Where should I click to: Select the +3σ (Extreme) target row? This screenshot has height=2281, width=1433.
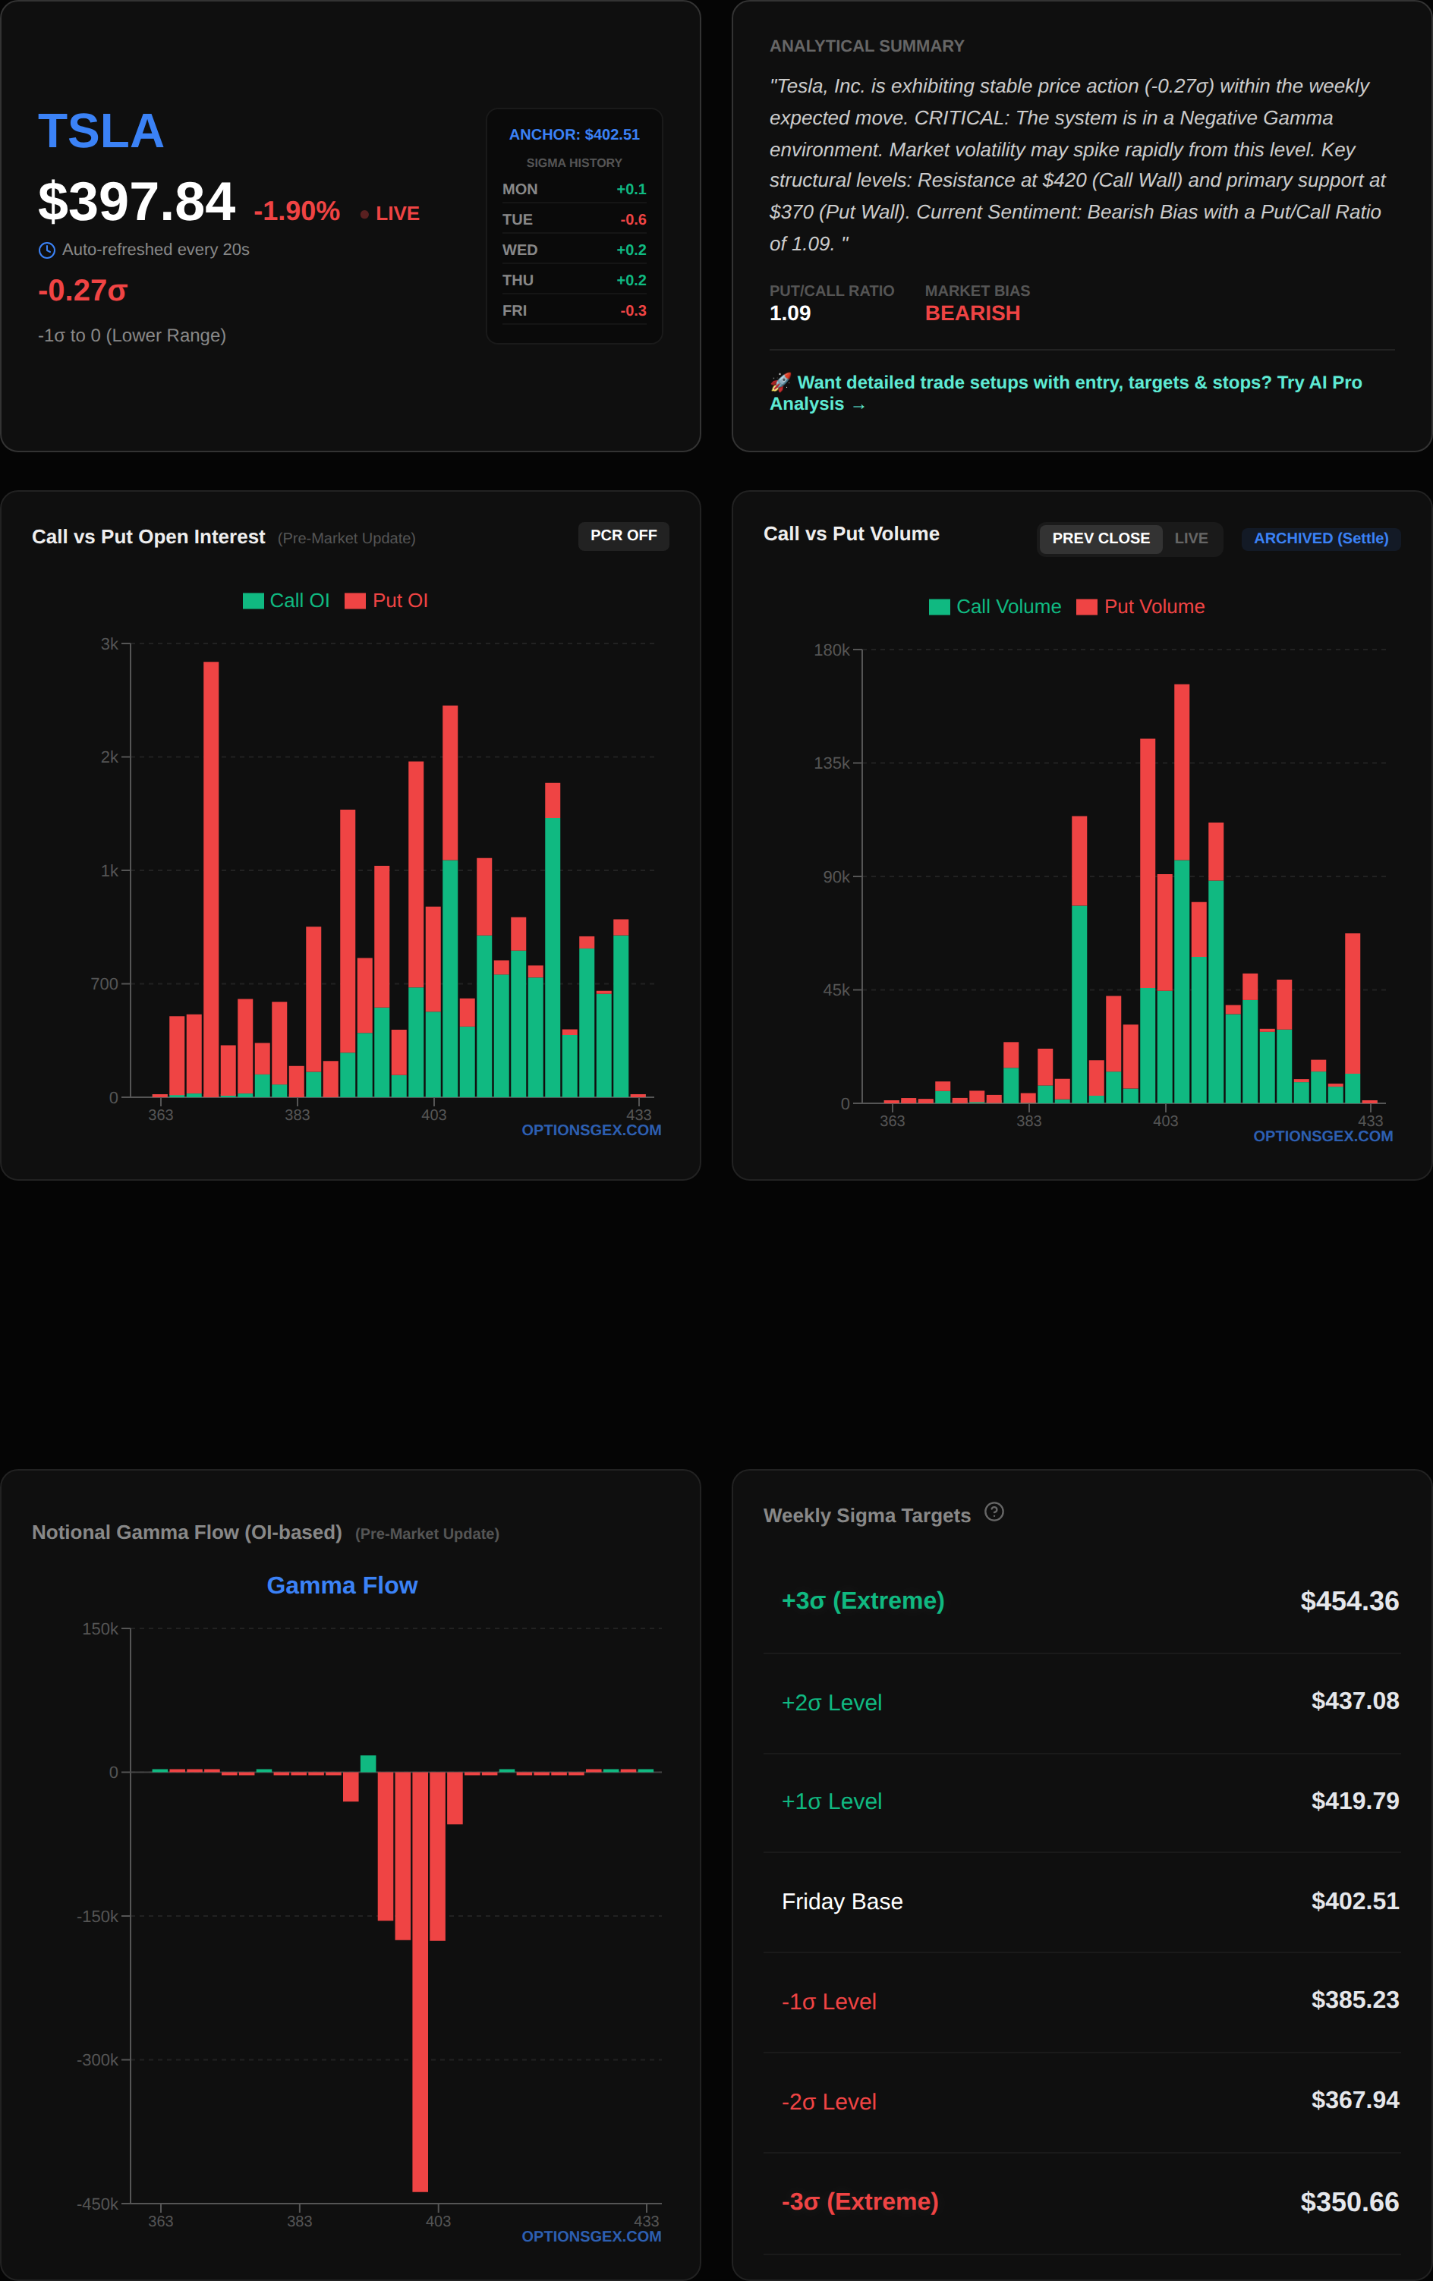click(x=1082, y=1601)
